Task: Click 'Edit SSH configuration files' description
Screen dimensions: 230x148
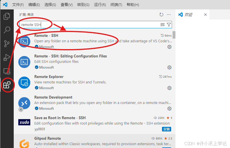Action: (x=57, y=62)
